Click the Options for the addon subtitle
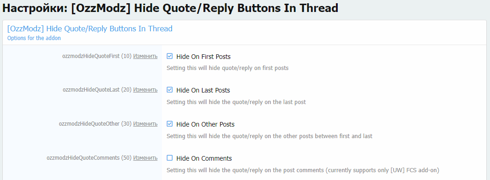This screenshot has height=180, width=490. coord(34,38)
